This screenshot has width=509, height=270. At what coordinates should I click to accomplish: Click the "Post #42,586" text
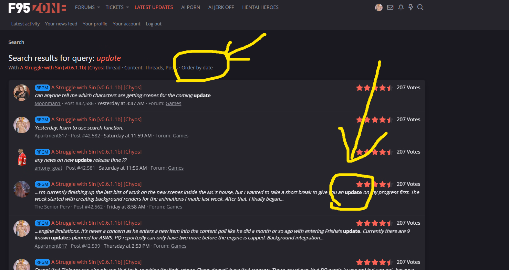click(x=79, y=103)
